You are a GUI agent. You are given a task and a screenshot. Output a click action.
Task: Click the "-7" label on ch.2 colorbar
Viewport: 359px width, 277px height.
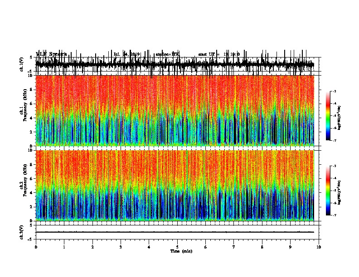pos(334,215)
